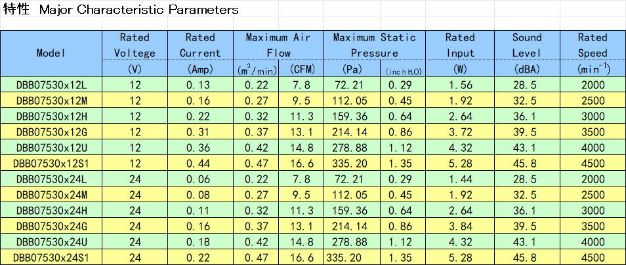626x265 pixels.
Task: Select the Rated Voltege header cell
Action: click(135, 45)
